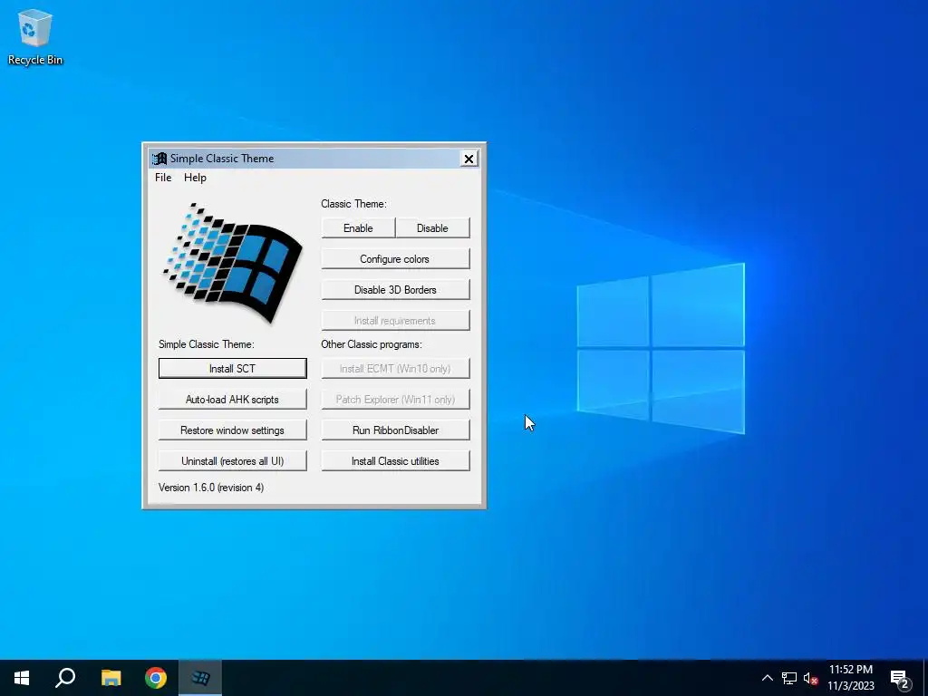Close the Simple Classic Theme window

tap(469, 159)
